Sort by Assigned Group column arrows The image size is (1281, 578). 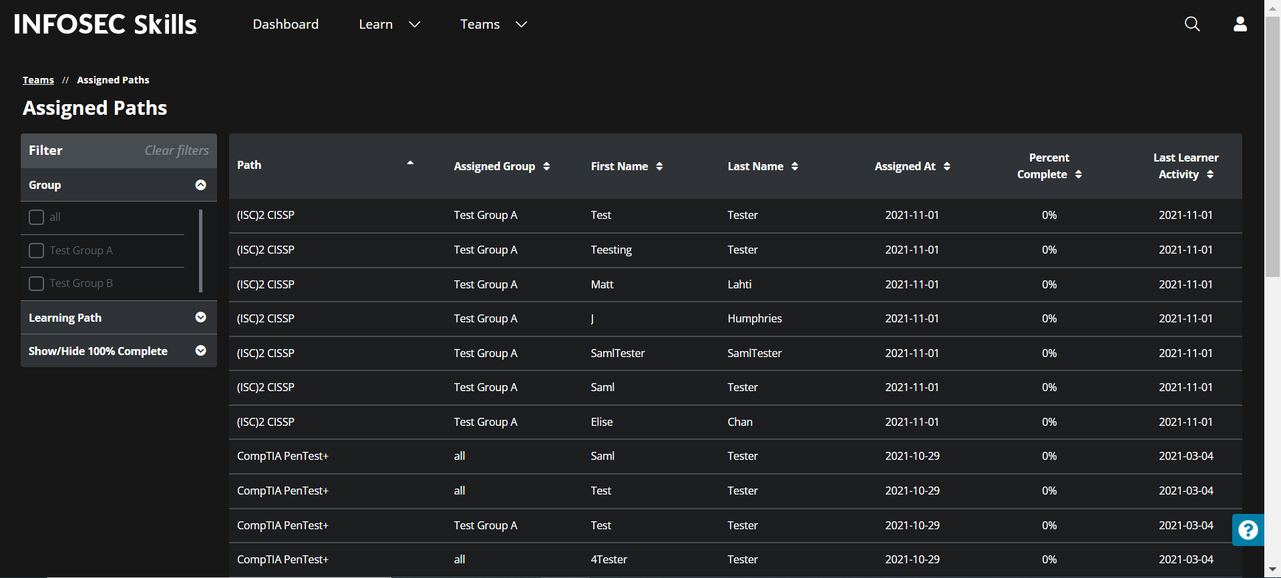(546, 166)
